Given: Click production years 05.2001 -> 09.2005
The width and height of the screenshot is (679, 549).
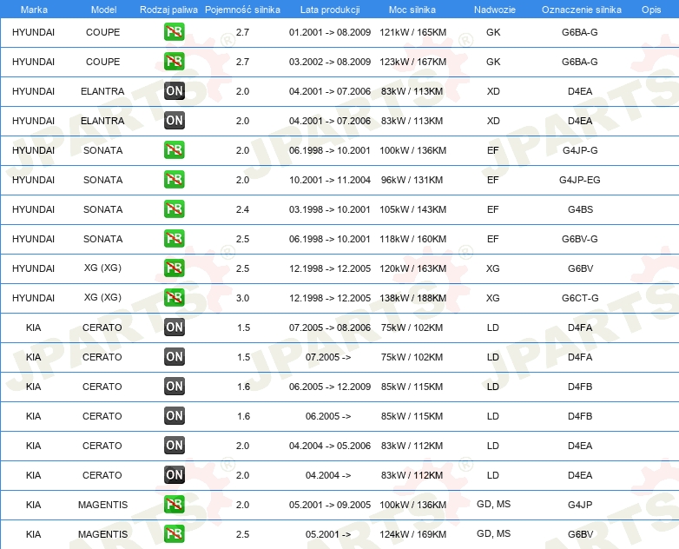Looking at the screenshot, I should coord(330,505).
